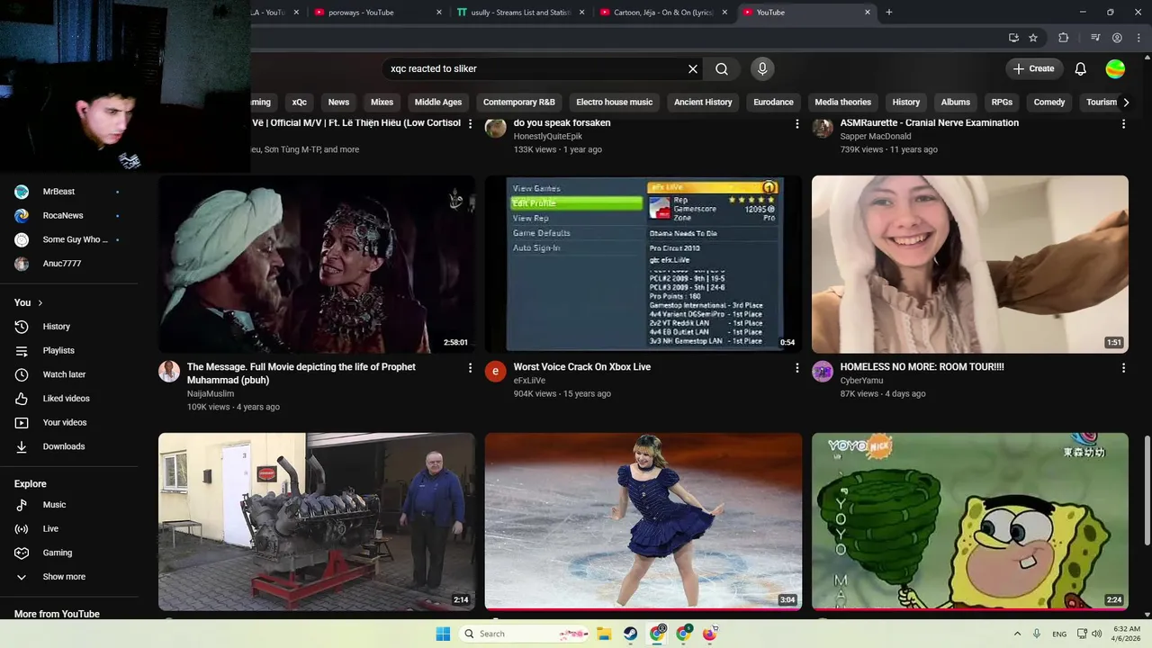Open options for ASMRaurette Cranial Nerve video
1152x648 pixels.
[1123, 123]
